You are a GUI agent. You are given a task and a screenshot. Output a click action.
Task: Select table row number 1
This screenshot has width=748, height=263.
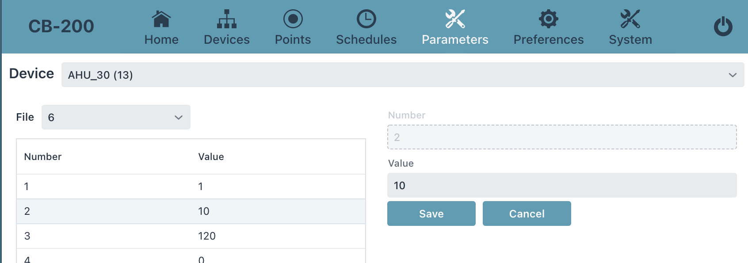click(x=191, y=187)
